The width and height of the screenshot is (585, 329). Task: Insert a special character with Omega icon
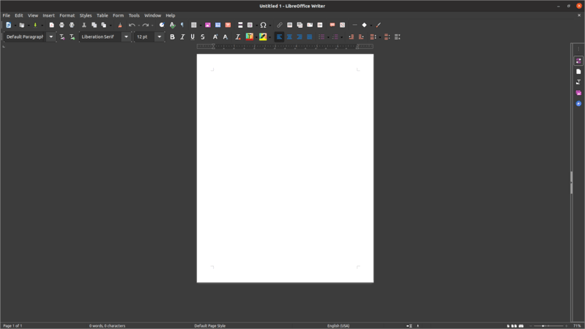pos(263,25)
